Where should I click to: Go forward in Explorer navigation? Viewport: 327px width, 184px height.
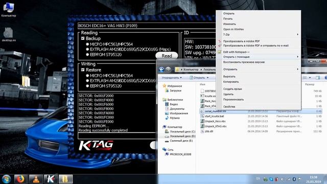[x=168, y=70]
